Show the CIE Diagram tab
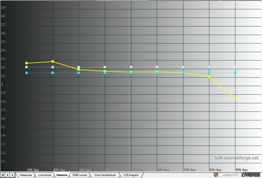 coord(131,175)
